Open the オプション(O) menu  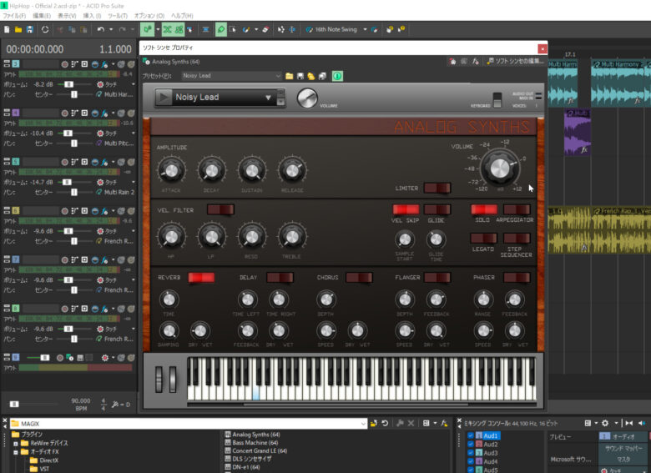click(x=149, y=16)
